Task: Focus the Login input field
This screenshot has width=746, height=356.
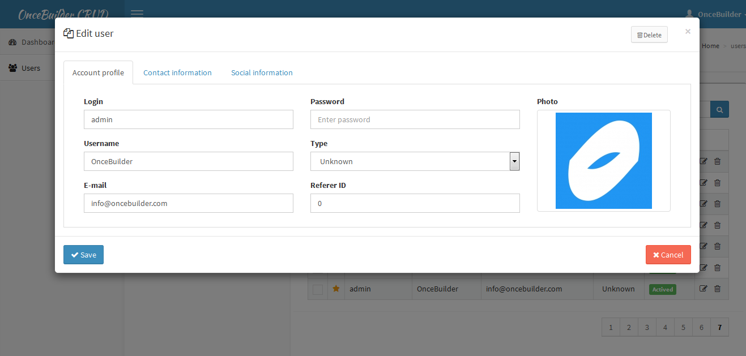Action: coord(189,119)
